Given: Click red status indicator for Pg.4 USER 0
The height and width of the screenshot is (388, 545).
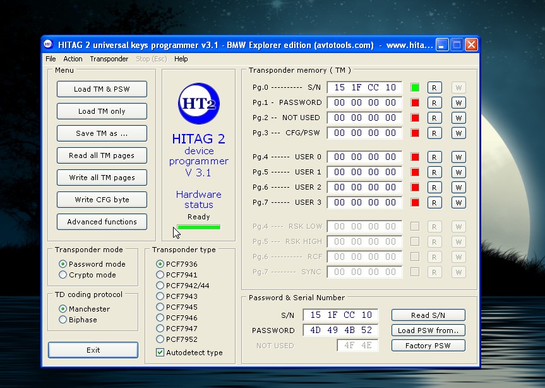Looking at the screenshot, I should [x=415, y=157].
